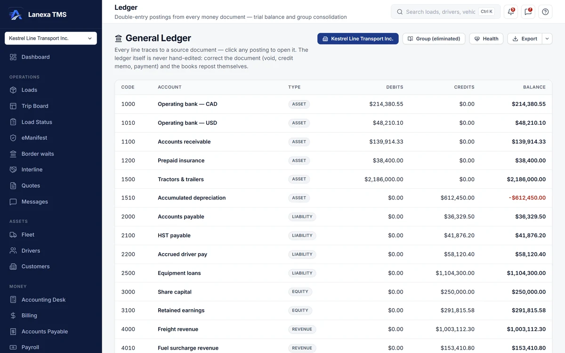Open the help question mark icon
This screenshot has width=565, height=353.
[545, 12]
